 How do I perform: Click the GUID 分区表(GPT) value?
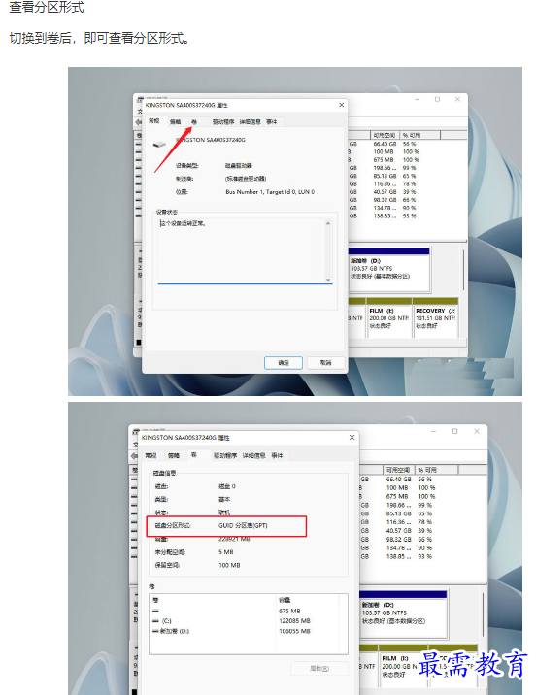click(x=243, y=526)
